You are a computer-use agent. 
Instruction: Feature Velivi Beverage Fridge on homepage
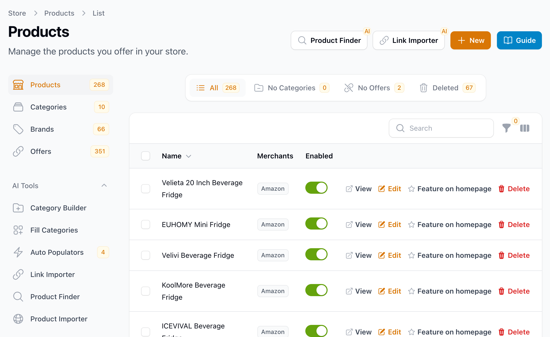click(450, 255)
